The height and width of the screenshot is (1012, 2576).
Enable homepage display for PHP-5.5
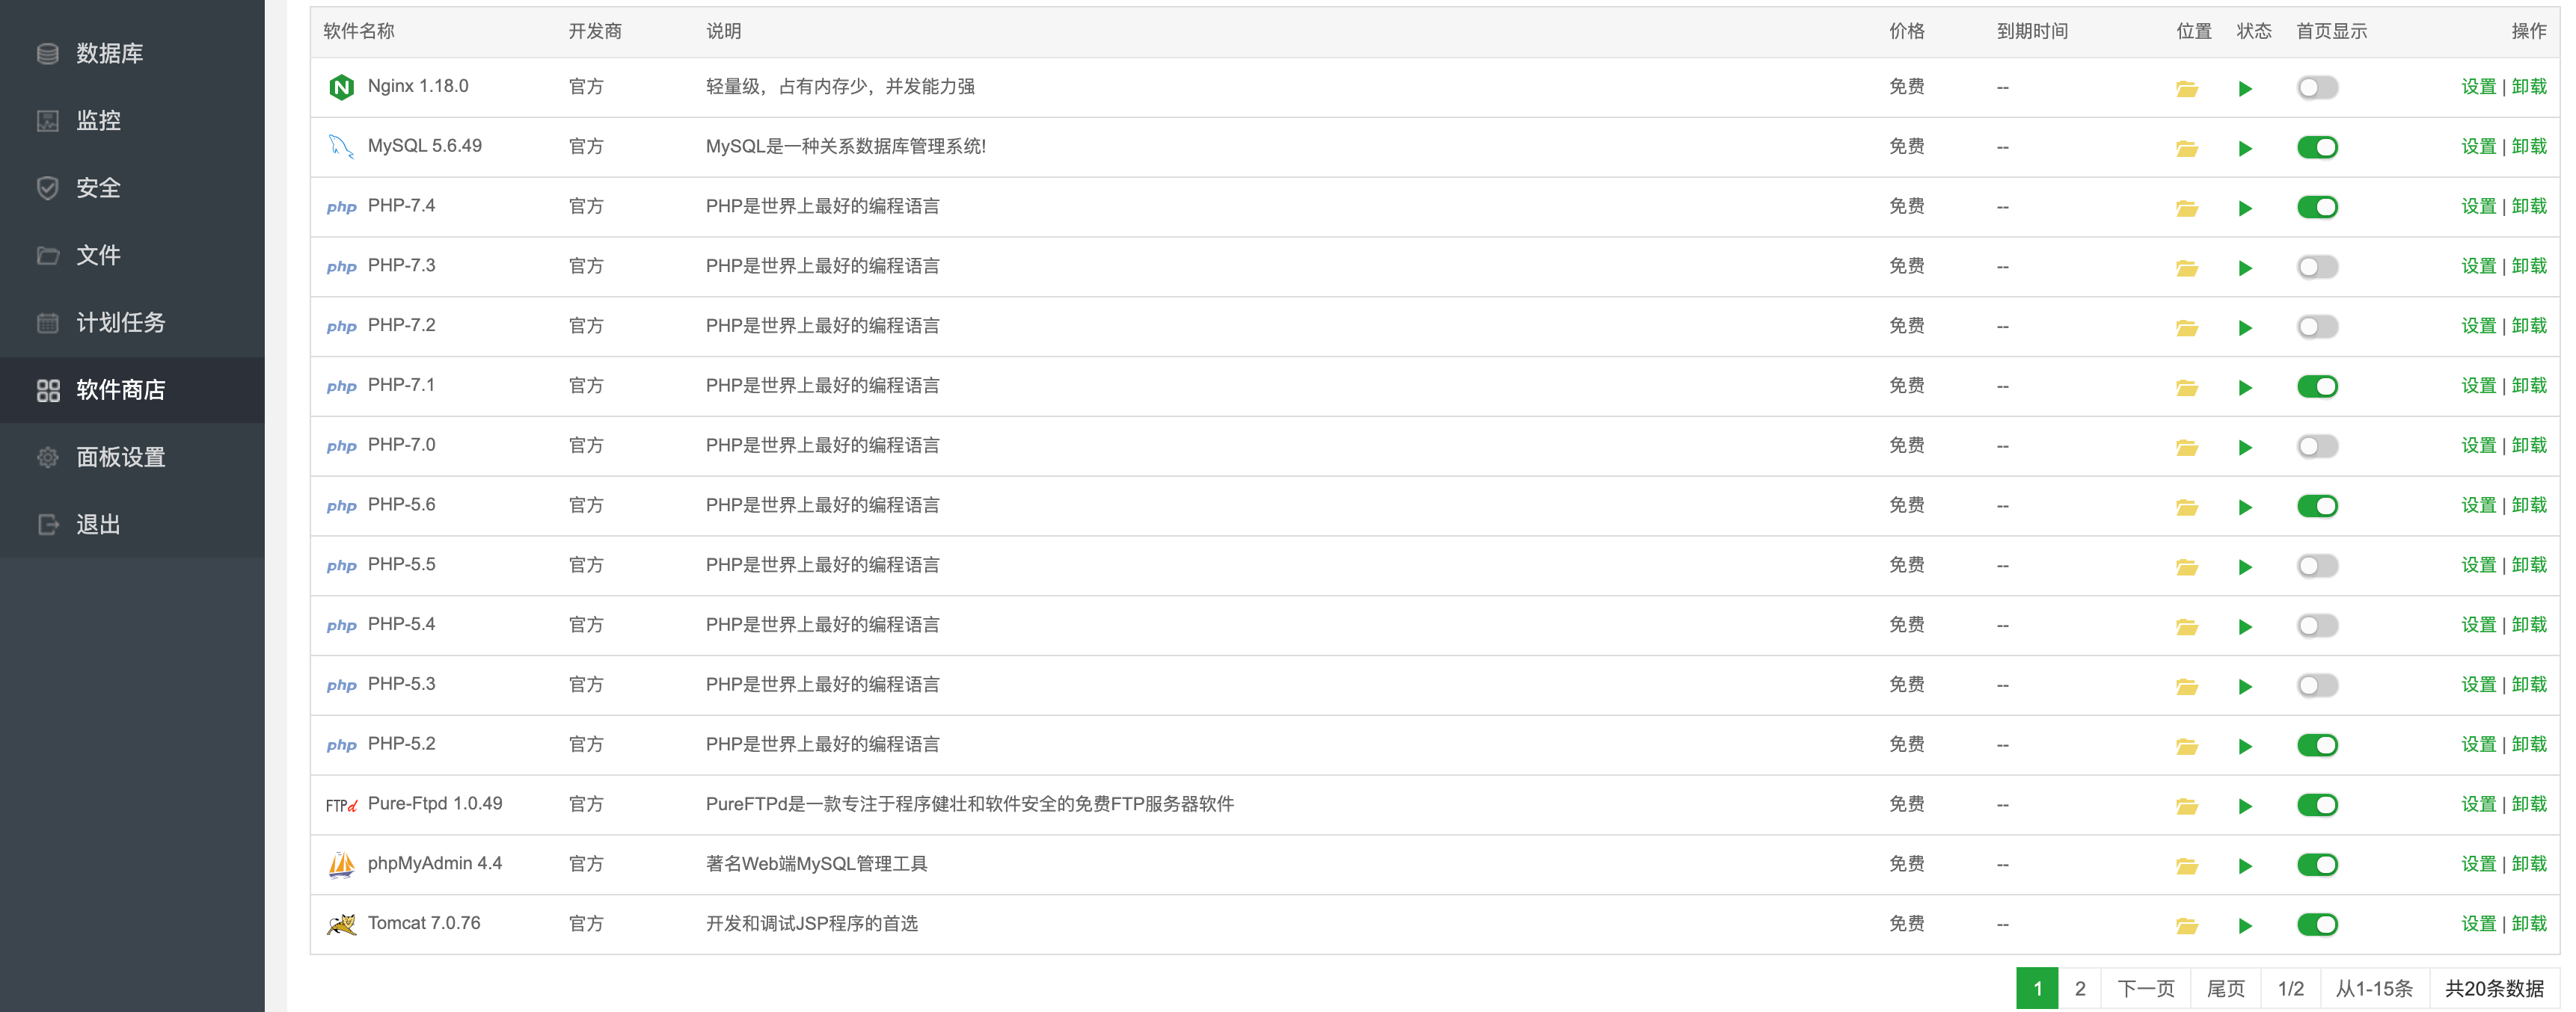tap(2317, 567)
